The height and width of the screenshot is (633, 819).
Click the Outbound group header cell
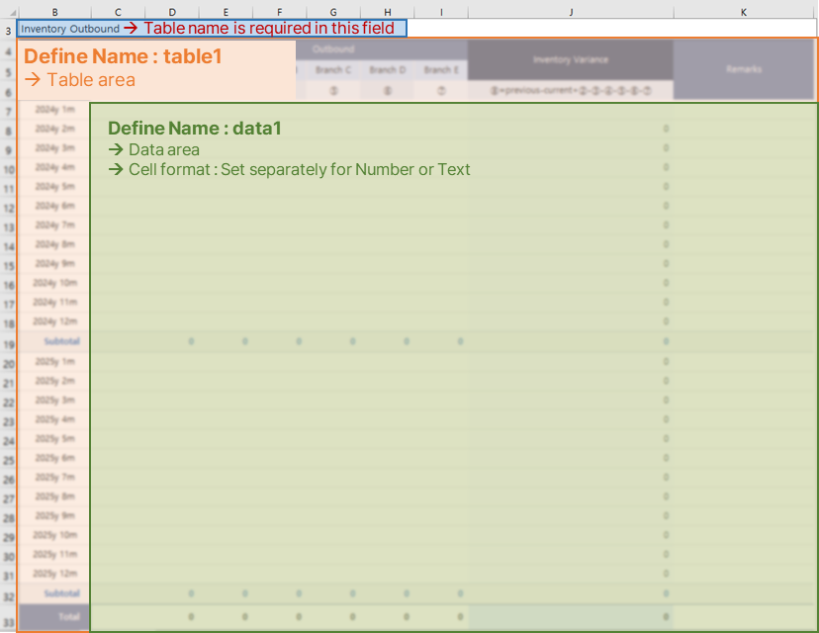[333, 49]
